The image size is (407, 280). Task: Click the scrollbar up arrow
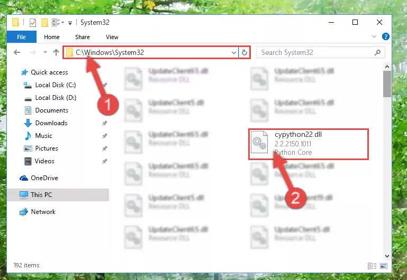387,67
